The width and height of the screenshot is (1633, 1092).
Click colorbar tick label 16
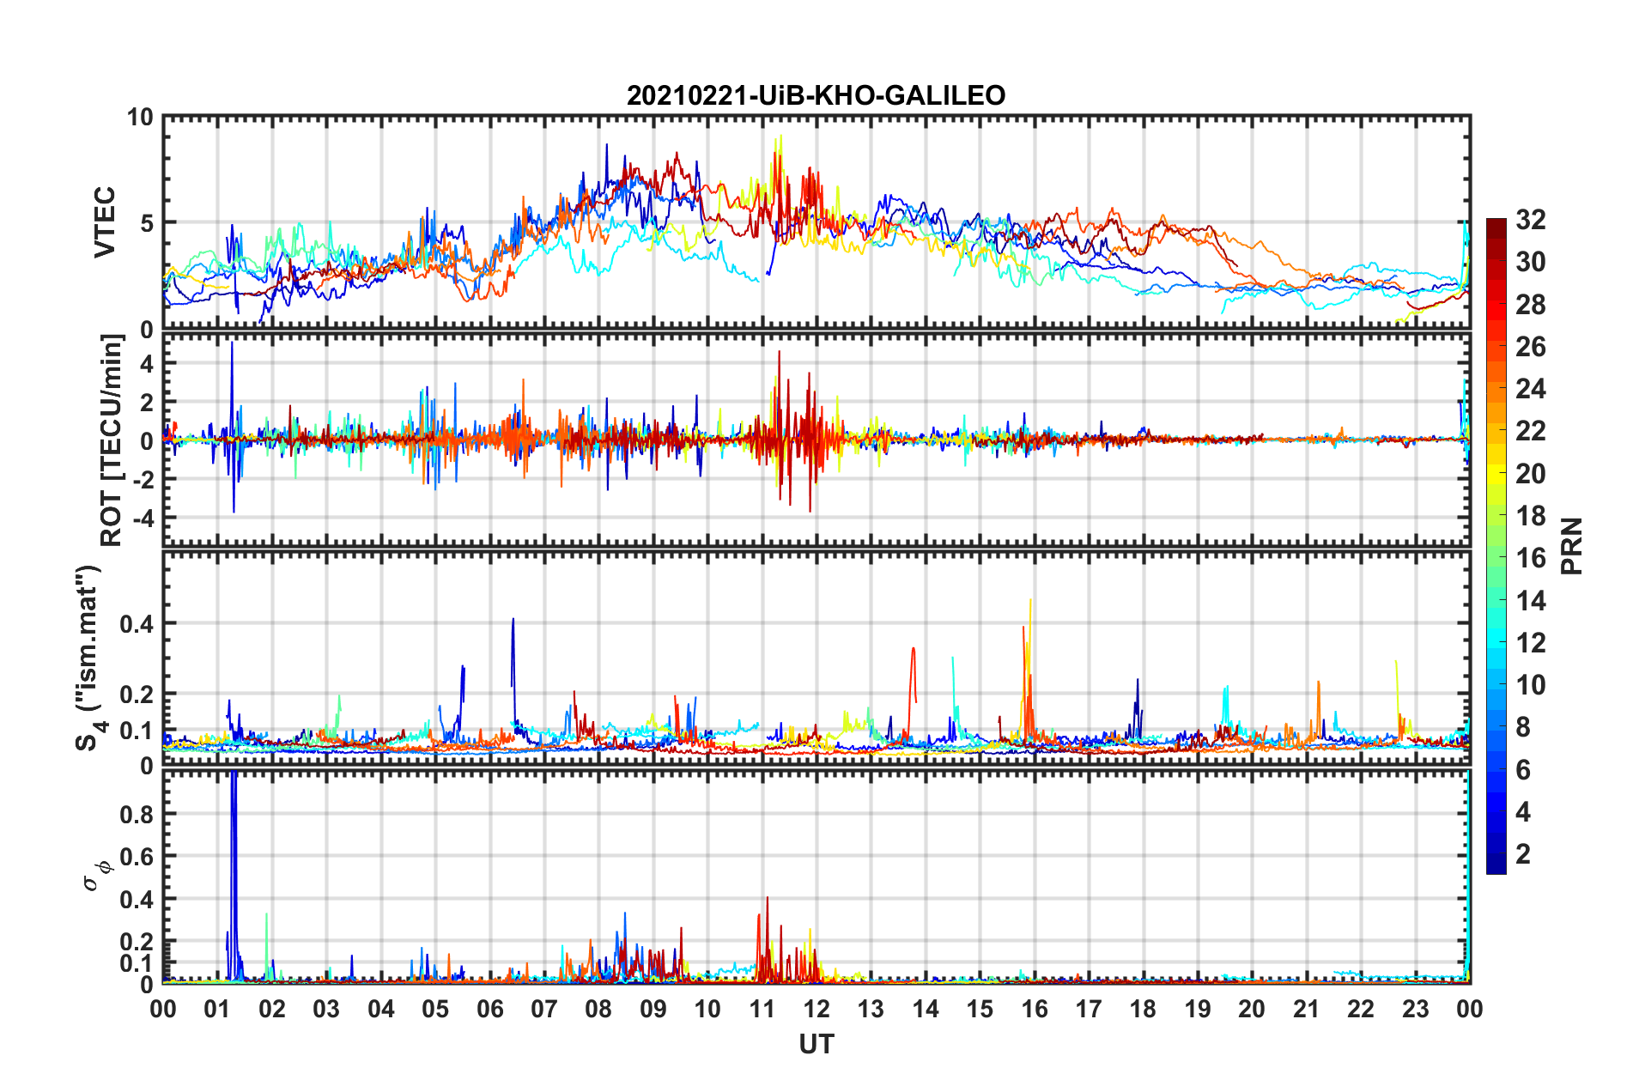click(1530, 558)
